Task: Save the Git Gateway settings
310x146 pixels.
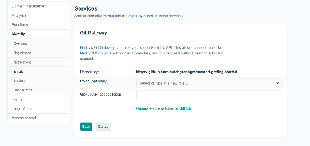Action: point(86,127)
